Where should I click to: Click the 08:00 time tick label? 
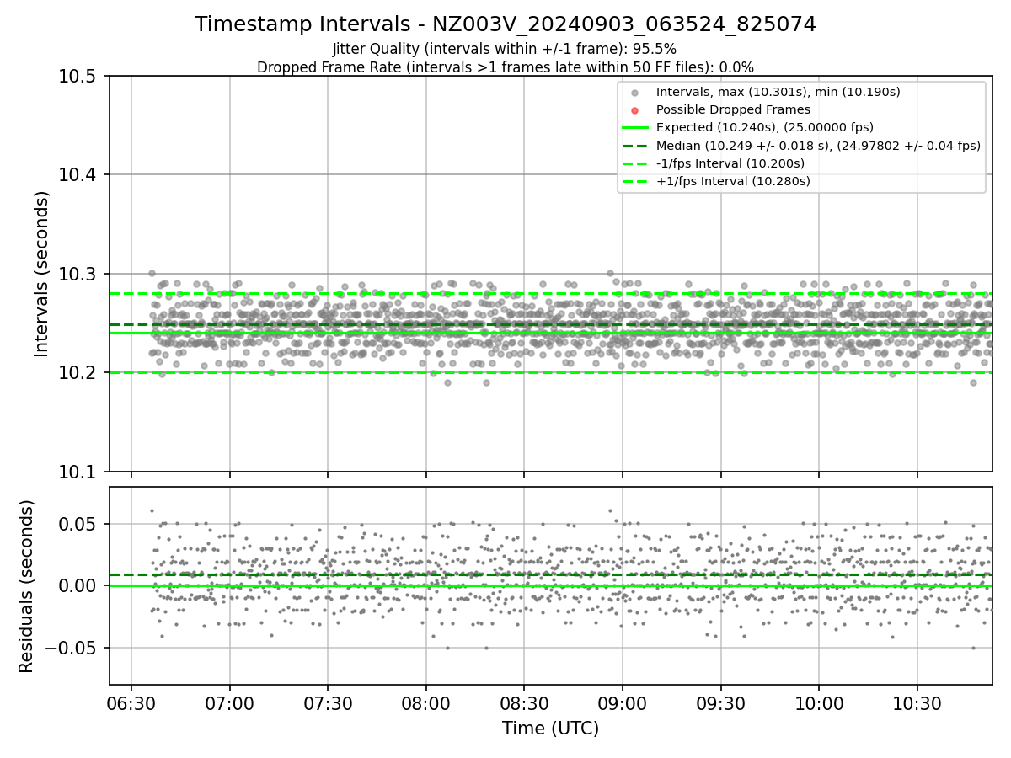point(425,702)
